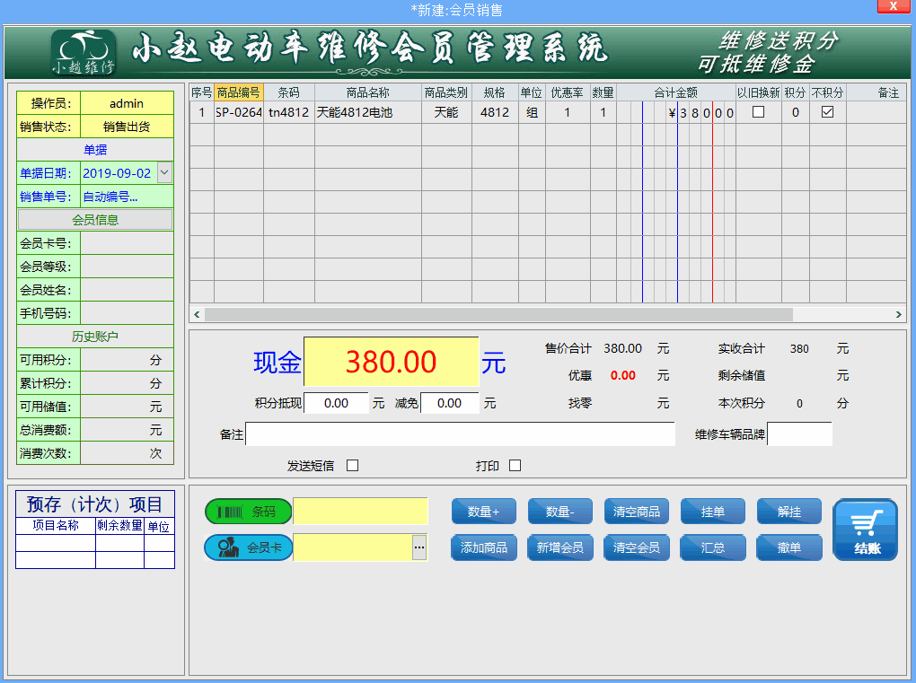Image resolution: width=916 pixels, height=683 pixels.
Task: Click the green 条码 barcode icon button
Action: [248, 512]
